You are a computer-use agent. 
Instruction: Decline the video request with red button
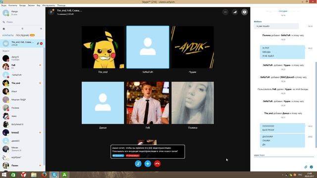133,156
